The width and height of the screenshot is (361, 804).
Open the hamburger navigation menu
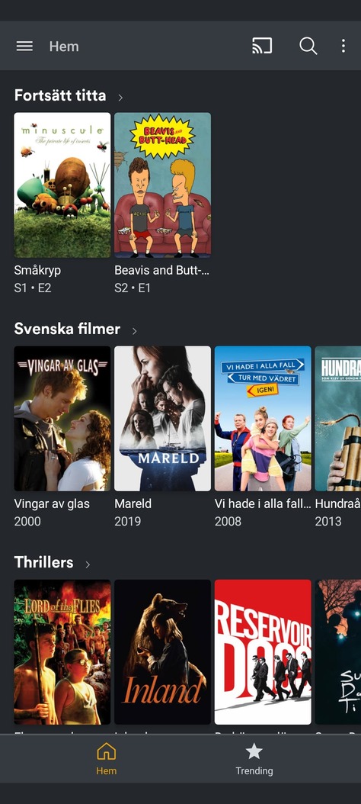[x=24, y=46]
